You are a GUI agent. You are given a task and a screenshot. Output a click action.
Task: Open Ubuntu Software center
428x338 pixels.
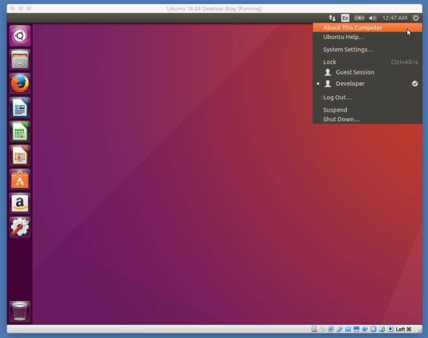(19, 180)
